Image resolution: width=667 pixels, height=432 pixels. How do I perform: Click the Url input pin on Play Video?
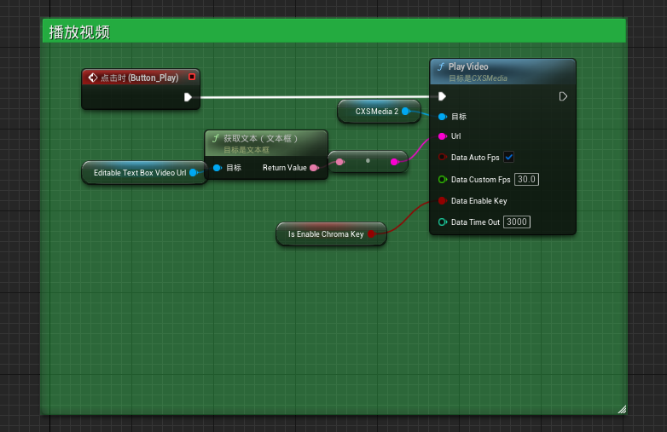tap(442, 136)
